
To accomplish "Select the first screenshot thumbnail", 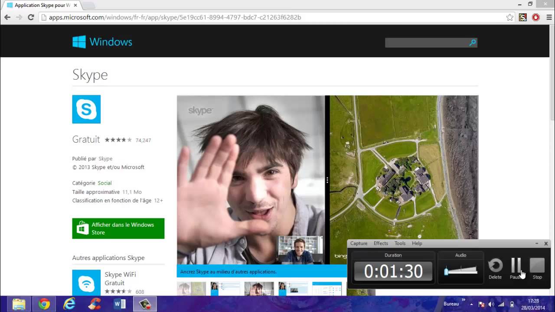I will click(191, 289).
